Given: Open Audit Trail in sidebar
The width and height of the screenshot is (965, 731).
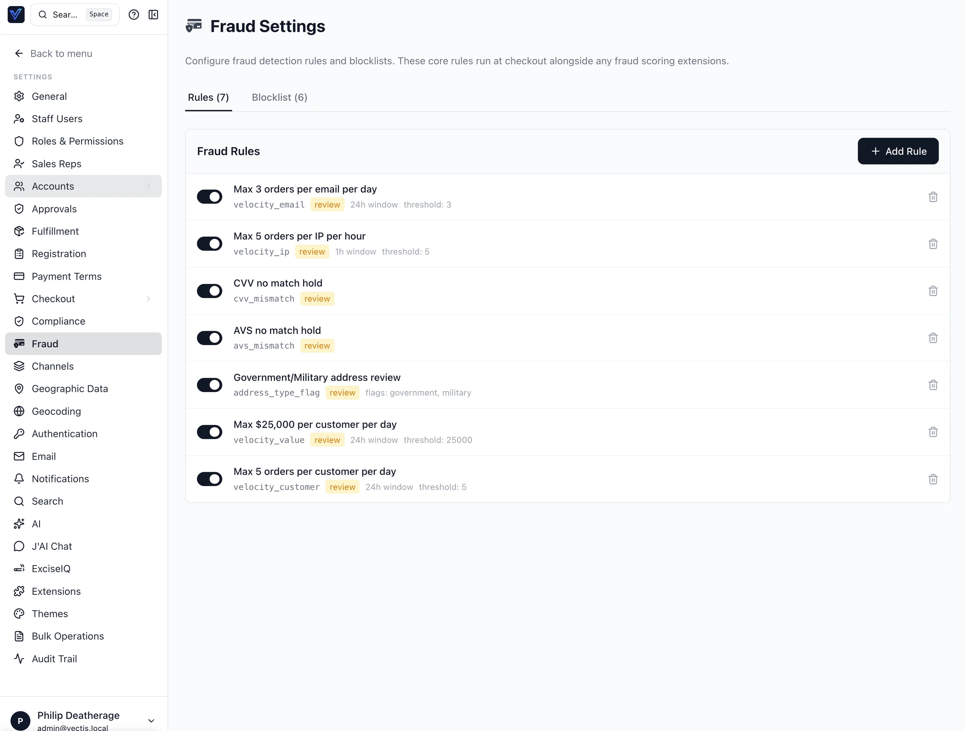Looking at the screenshot, I should [x=54, y=659].
